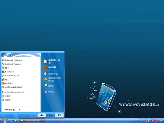Open the SFC program entry

(x=5, y=68)
